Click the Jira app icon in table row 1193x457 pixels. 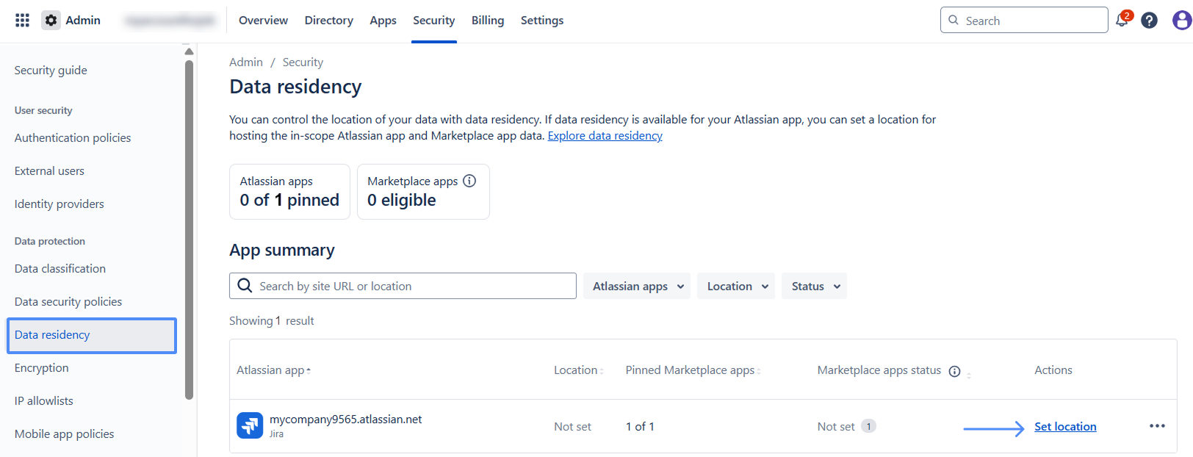coord(250,425)
